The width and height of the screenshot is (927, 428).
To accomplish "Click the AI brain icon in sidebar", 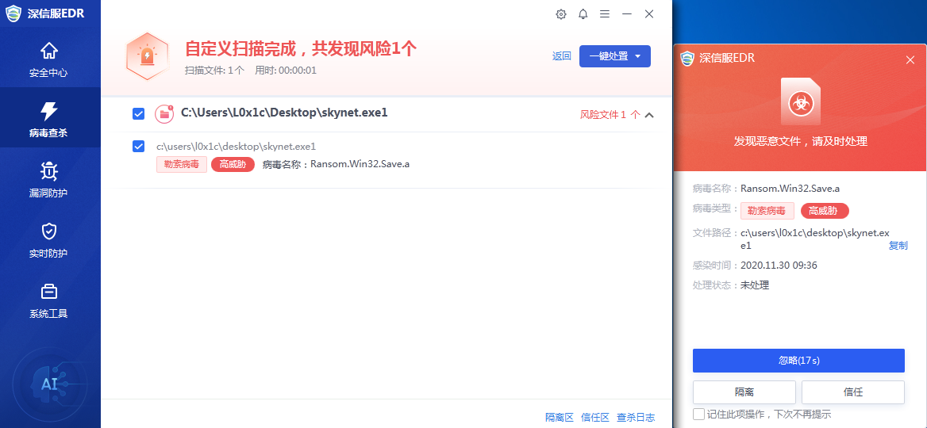I will click(x=49, y=384).
